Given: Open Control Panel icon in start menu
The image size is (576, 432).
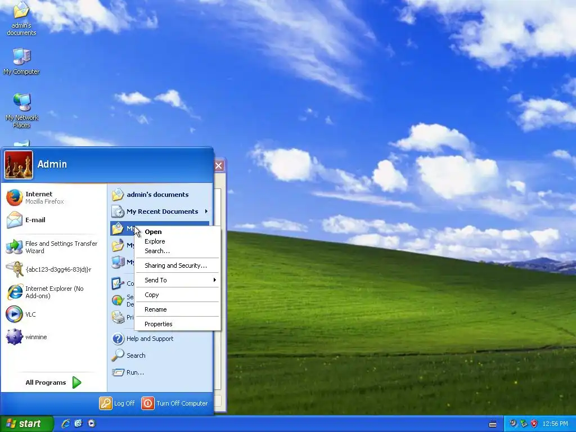Looking at the screenshot, I should tap(118, 283).
